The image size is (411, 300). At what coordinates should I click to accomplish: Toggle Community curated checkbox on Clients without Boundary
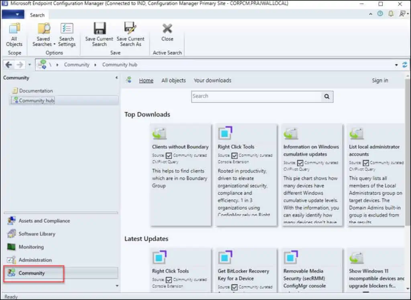coord(169,156)
